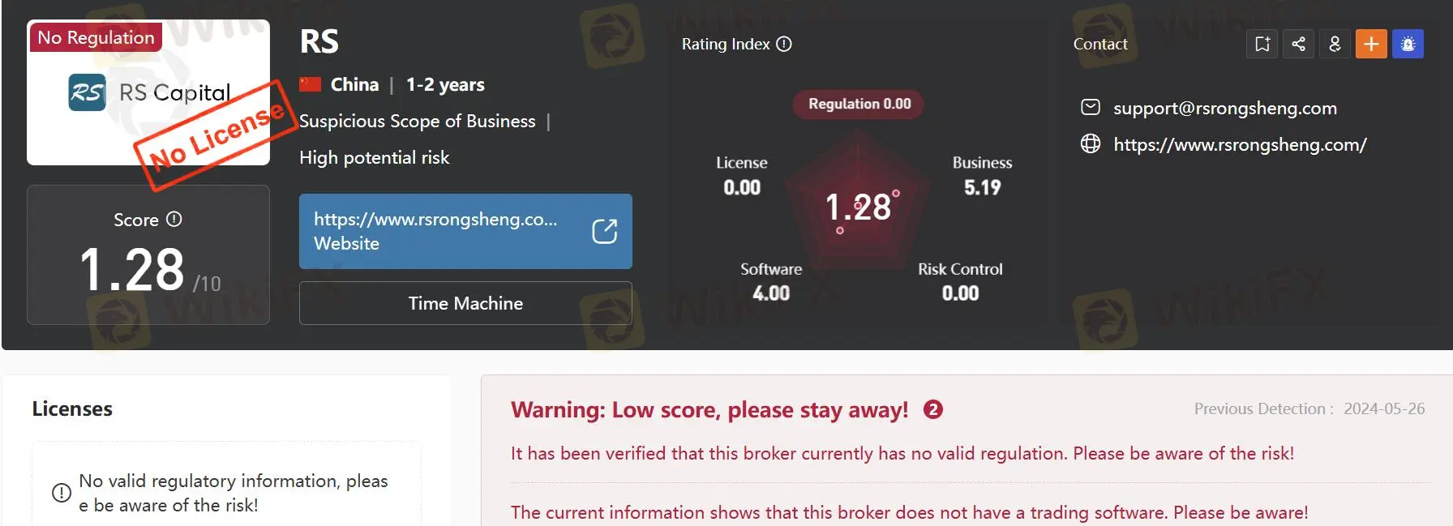Click the support@rsrongsheng.com email link

pos(1224,108)
